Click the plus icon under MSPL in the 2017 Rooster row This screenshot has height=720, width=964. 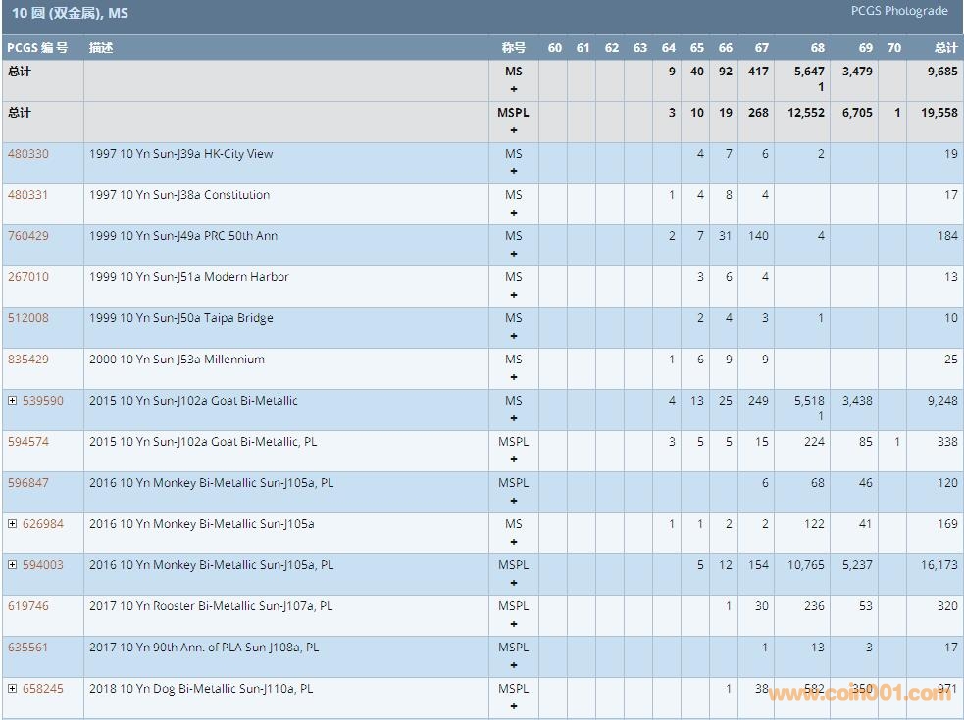tap(514, 624)
